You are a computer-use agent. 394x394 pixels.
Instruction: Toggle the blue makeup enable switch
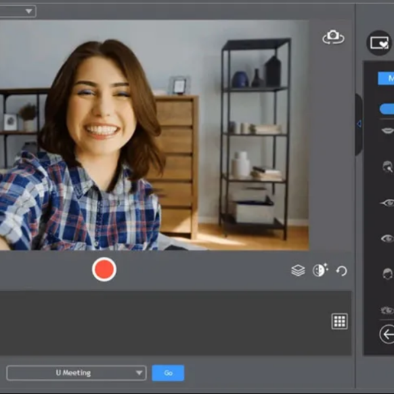tap(387, 109)
